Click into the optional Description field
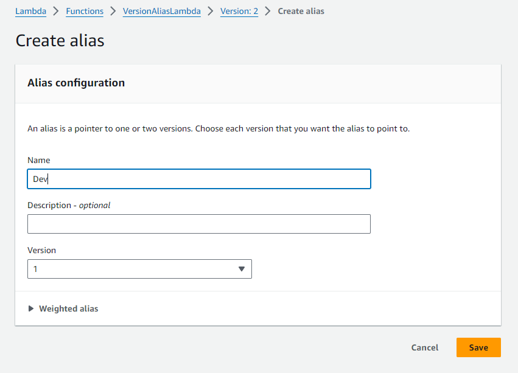 point(198,224)
